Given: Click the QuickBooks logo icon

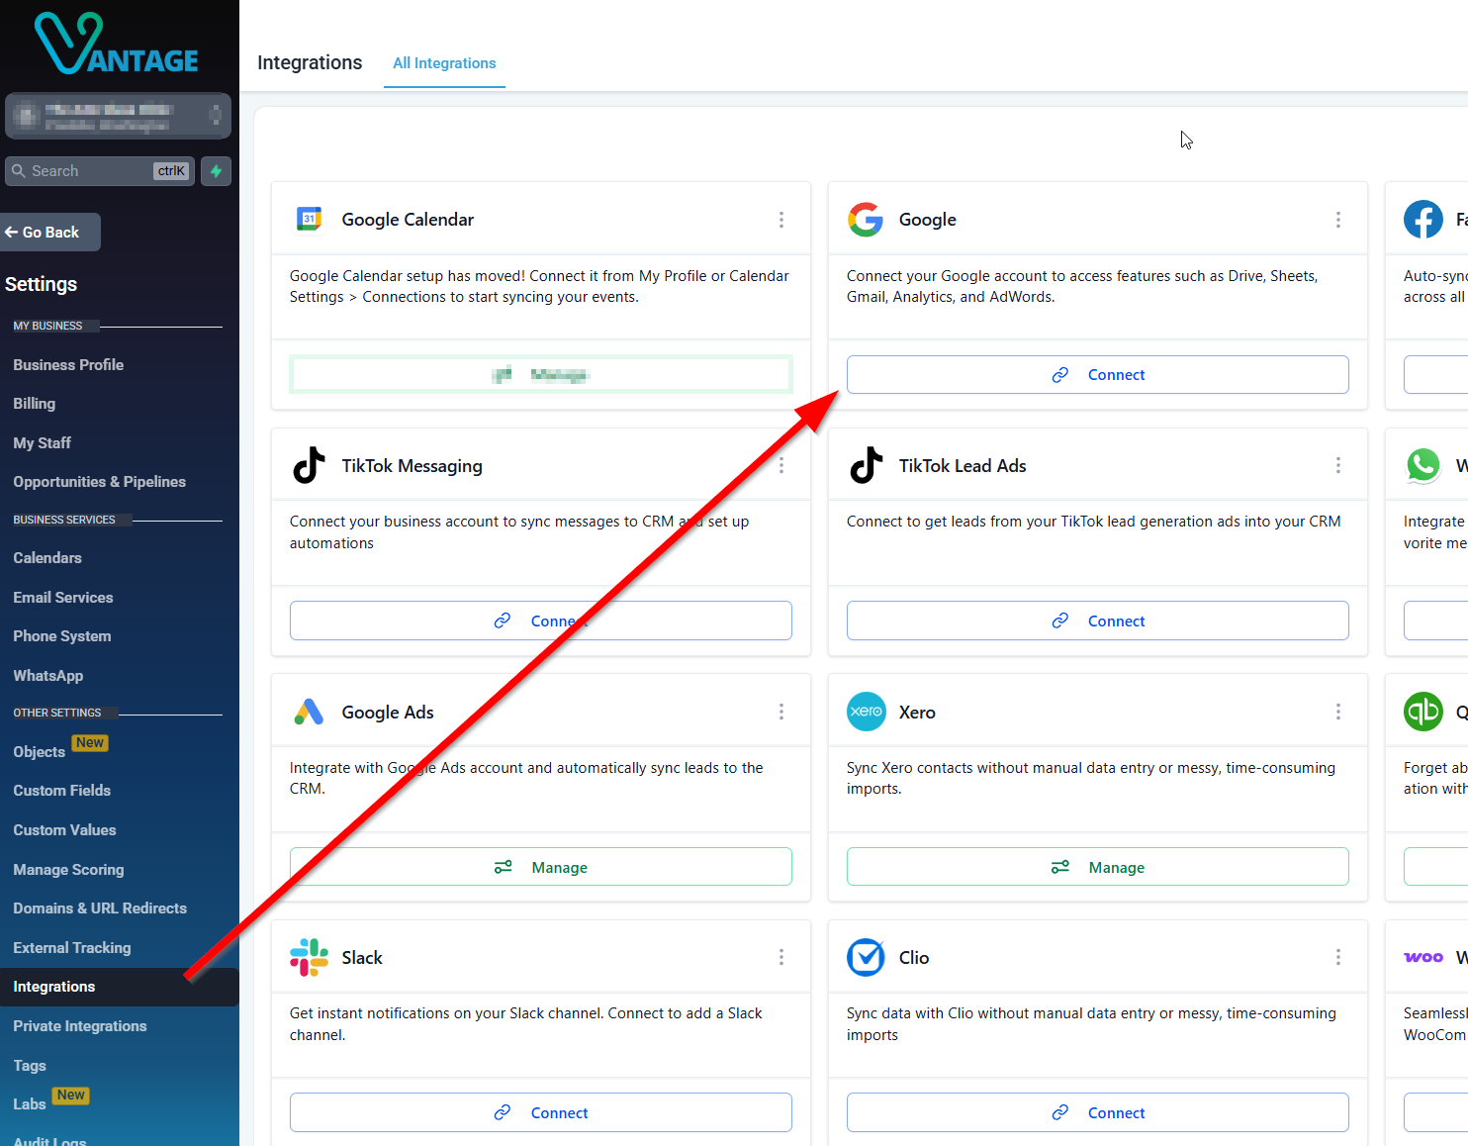Looking at the screenshot, I should tap(1423, 712).
